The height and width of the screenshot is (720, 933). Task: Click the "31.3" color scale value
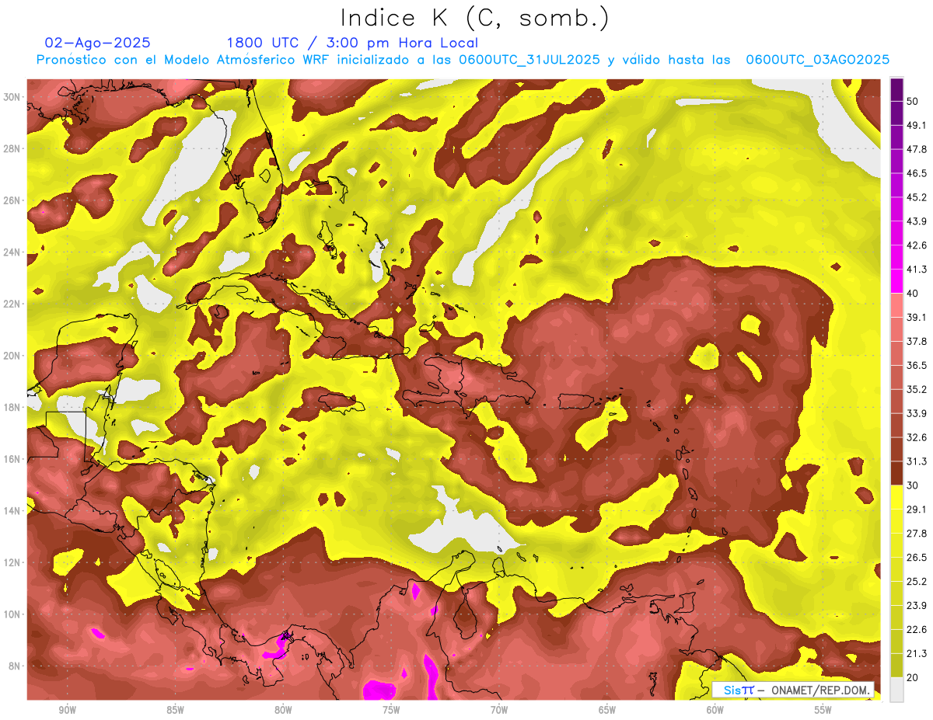coord(916,461)
